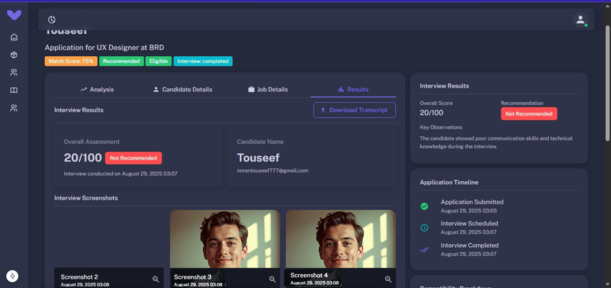Select the Job Details tab
Screen dimensions: 611x288
tap(268, 89)
